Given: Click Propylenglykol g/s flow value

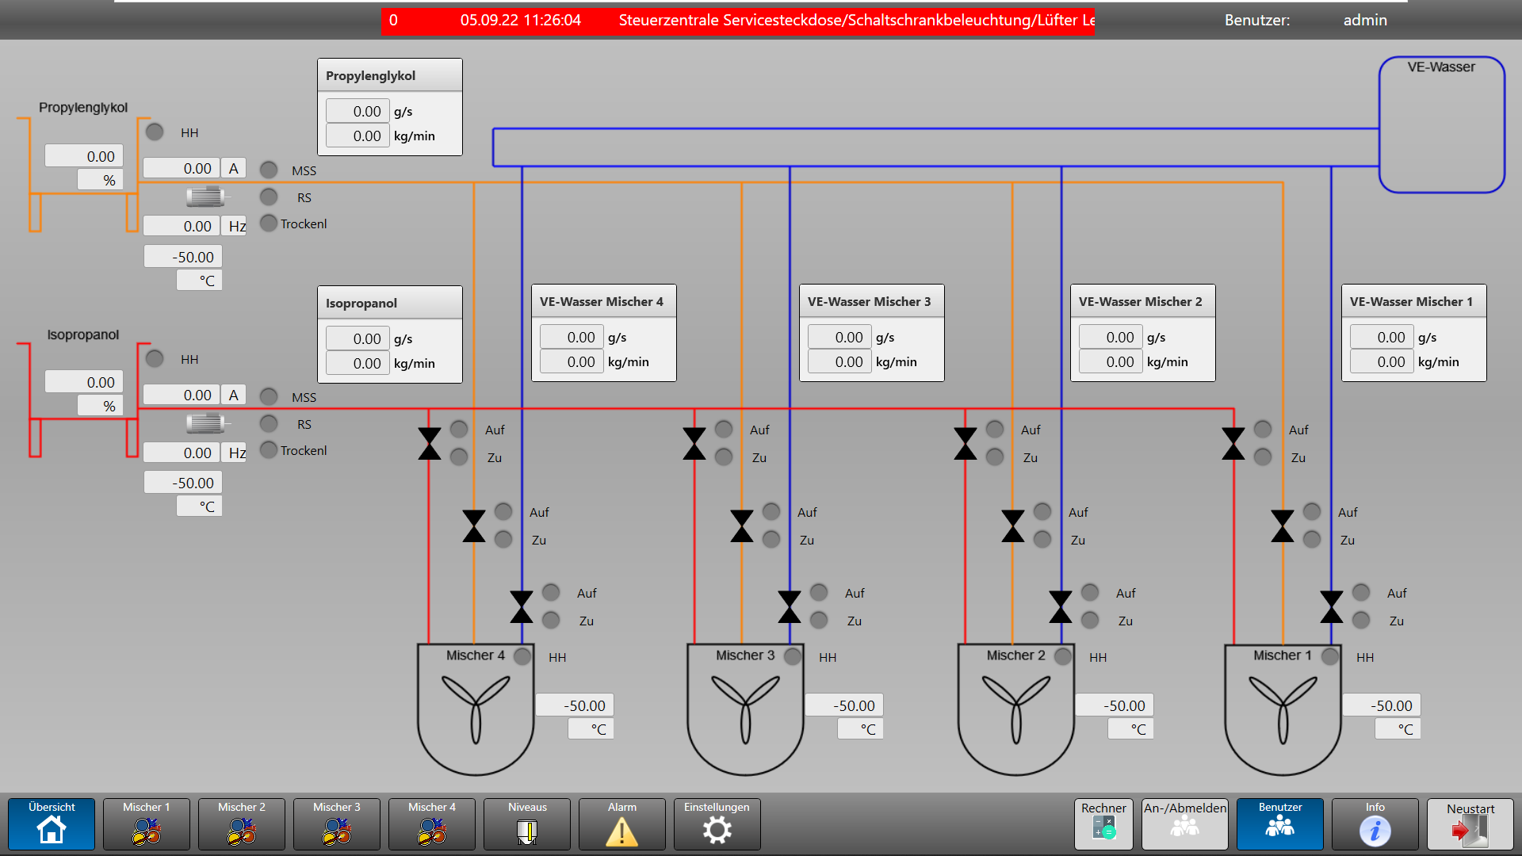Looking at the screenshot, I should coord(358,111).
